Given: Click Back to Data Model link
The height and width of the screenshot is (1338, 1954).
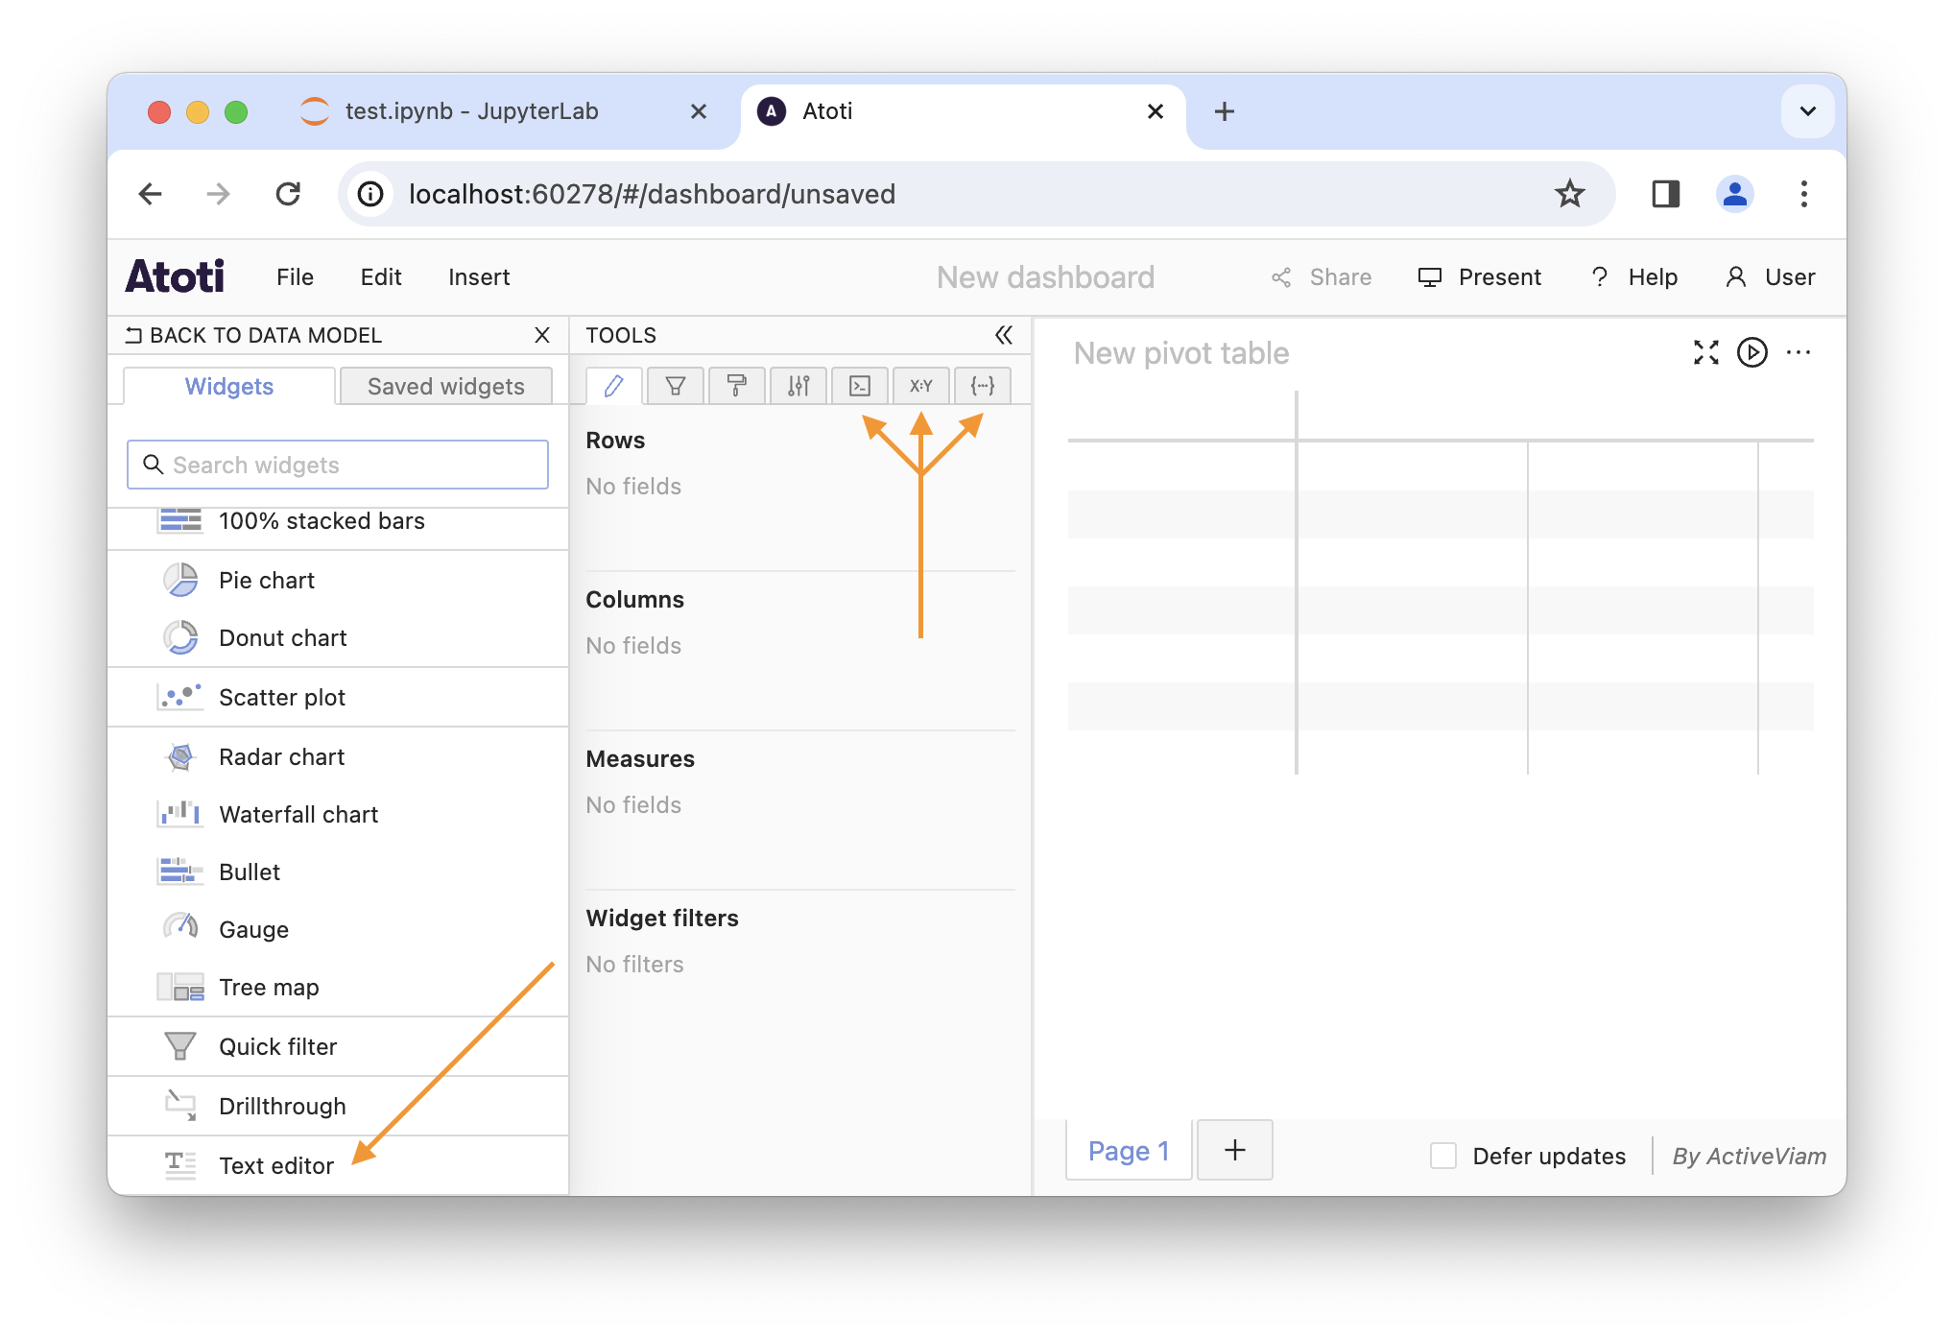Looking at the screenshot, I should [x=254, y=335].
